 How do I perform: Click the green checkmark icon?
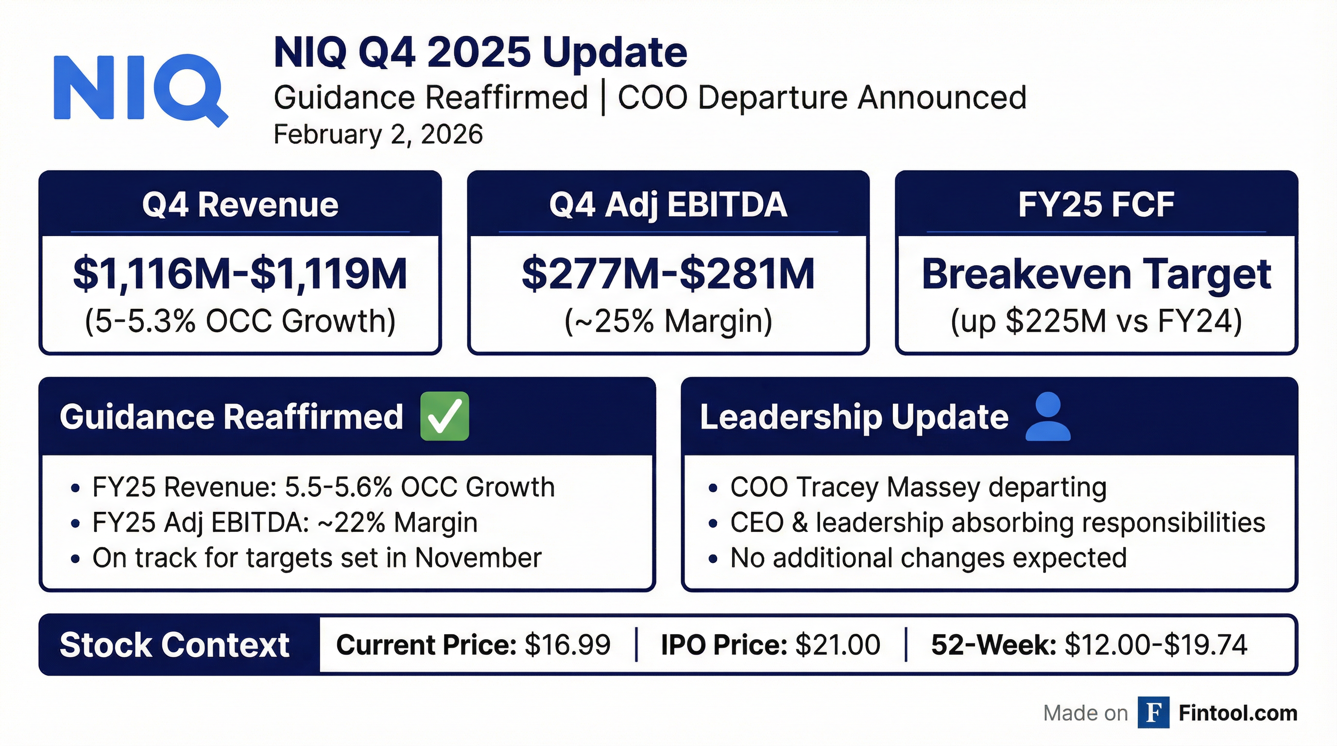[x=444, y=416]
